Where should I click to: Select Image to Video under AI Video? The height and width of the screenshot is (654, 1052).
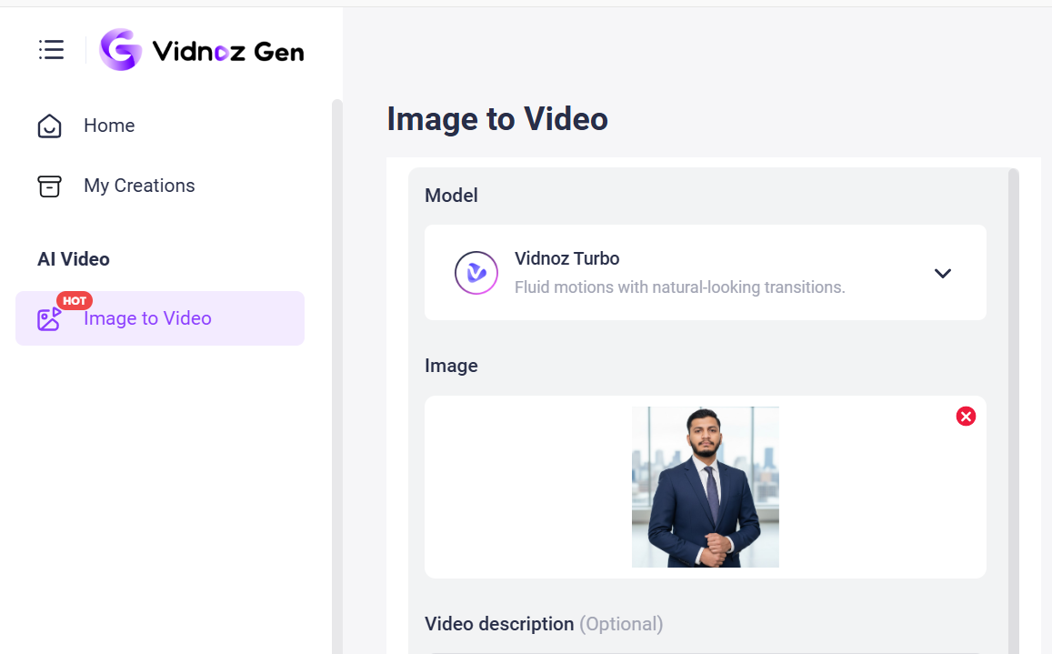(147, 318)
